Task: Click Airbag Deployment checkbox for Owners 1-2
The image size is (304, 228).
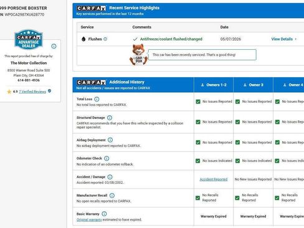Action: [198, 142]
